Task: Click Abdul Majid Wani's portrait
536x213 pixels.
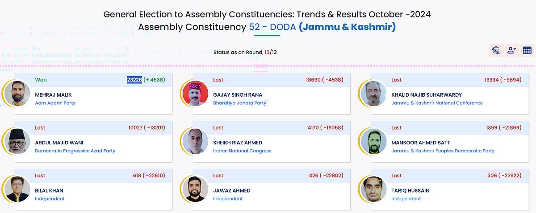Action: [17, 141]
